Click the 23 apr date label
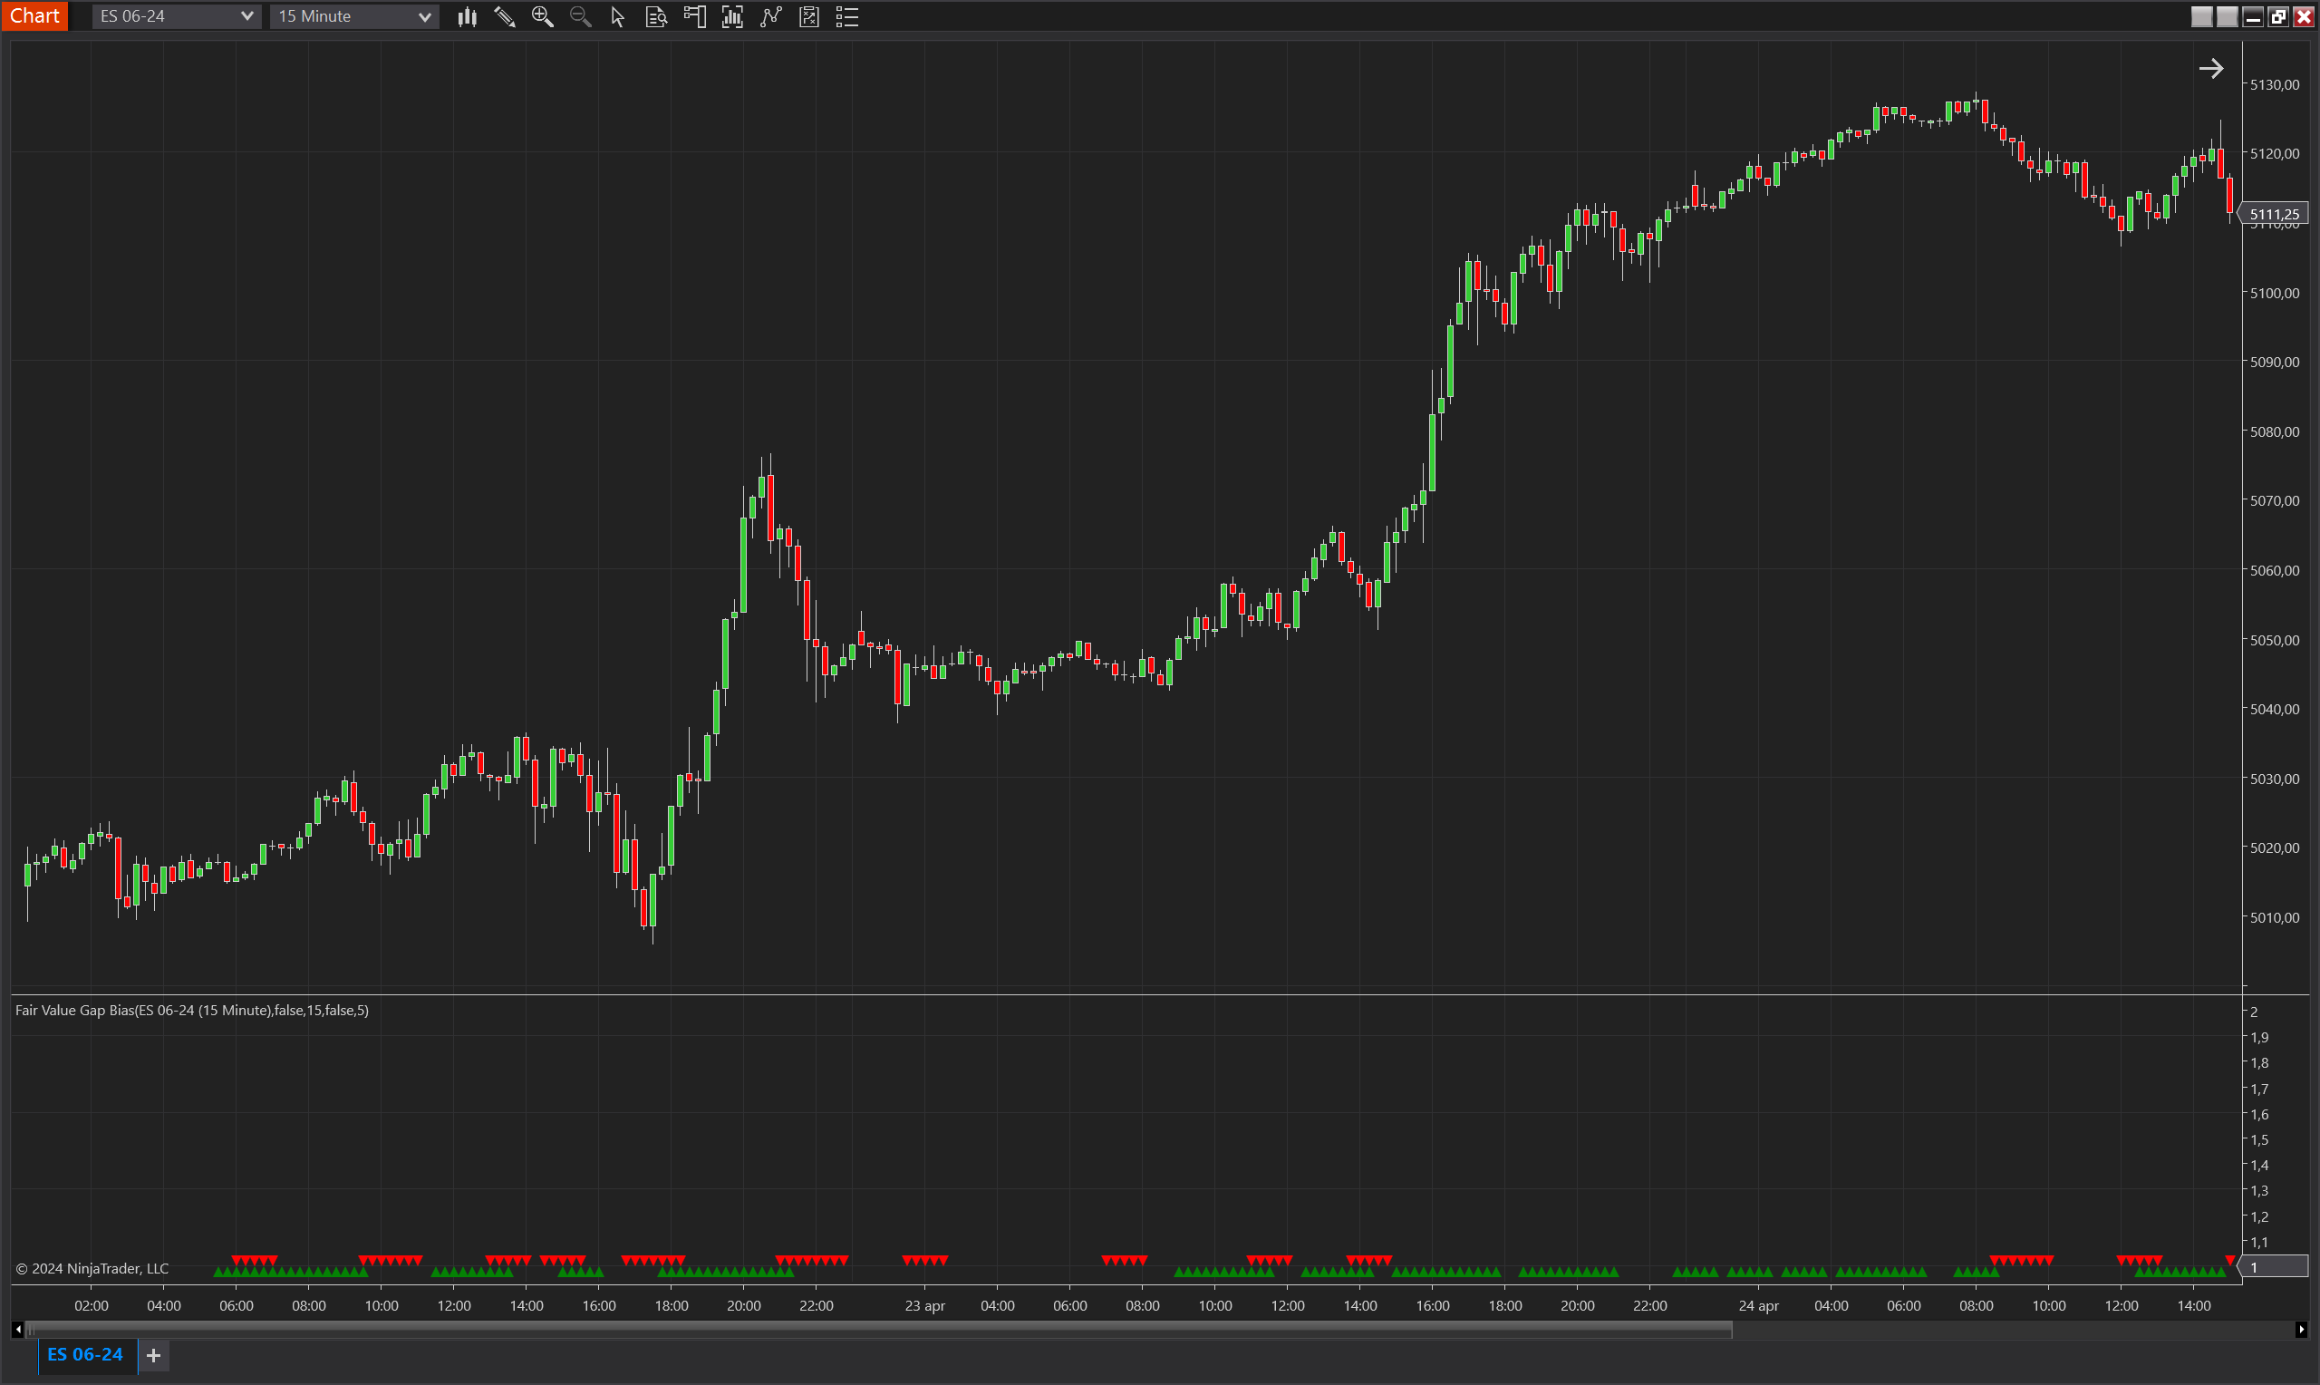 coord(924,1305)
